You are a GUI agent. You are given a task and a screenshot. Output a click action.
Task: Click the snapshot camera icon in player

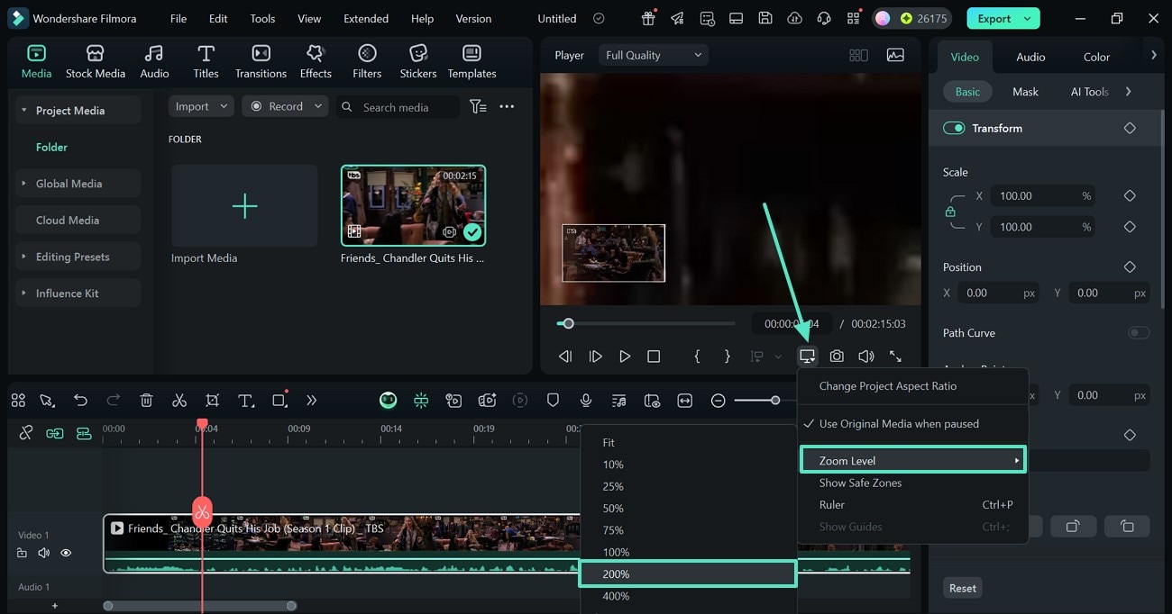pos(837,357)
